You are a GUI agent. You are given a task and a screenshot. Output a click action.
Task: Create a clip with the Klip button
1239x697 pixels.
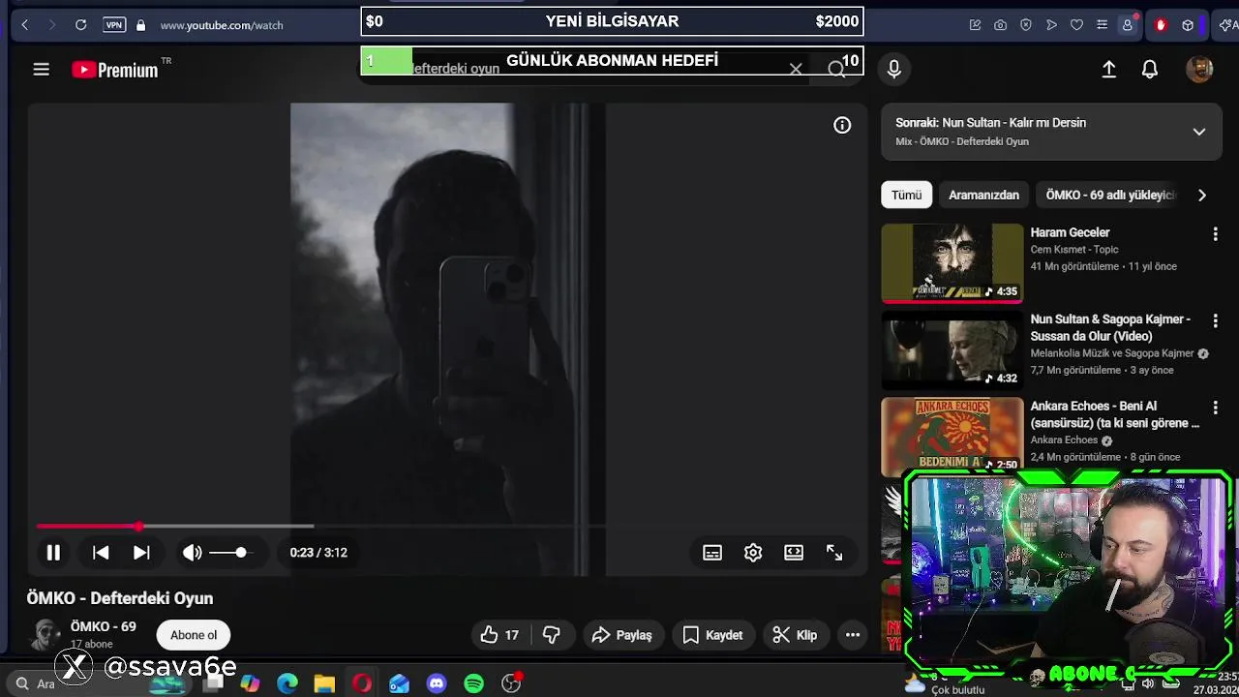click(796, 635)
